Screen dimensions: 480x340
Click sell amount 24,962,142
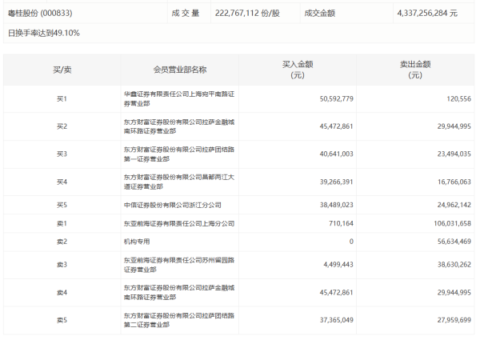[454, 205]
